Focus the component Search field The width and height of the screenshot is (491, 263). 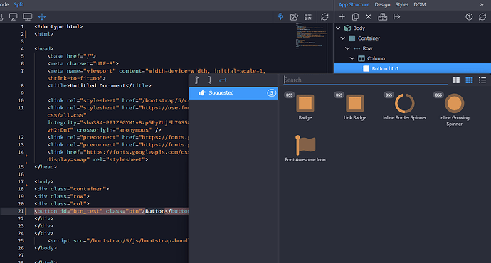tap(366, 80)
